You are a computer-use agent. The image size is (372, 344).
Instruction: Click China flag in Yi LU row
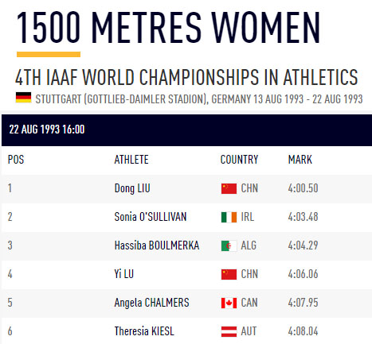229,274
